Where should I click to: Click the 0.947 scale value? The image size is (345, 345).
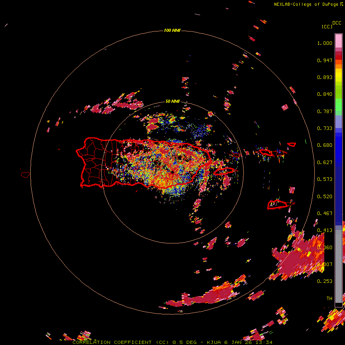(x=325, y=60)
